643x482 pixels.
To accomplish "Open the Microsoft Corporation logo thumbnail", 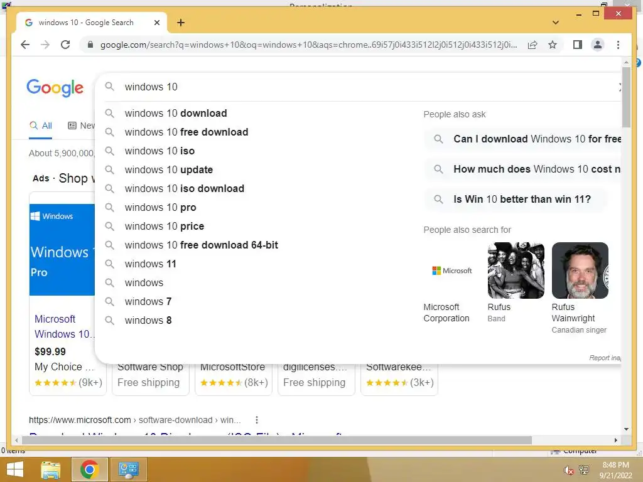I will tap(452, 270).
